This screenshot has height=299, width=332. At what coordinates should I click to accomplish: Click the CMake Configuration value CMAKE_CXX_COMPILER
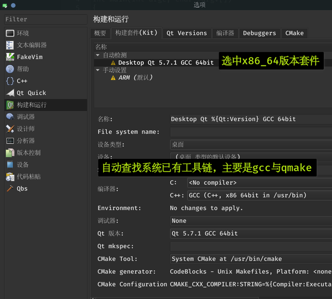pos(251,285)
